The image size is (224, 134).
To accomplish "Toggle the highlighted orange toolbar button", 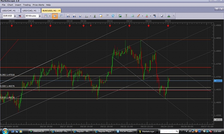I will (55, 16).
